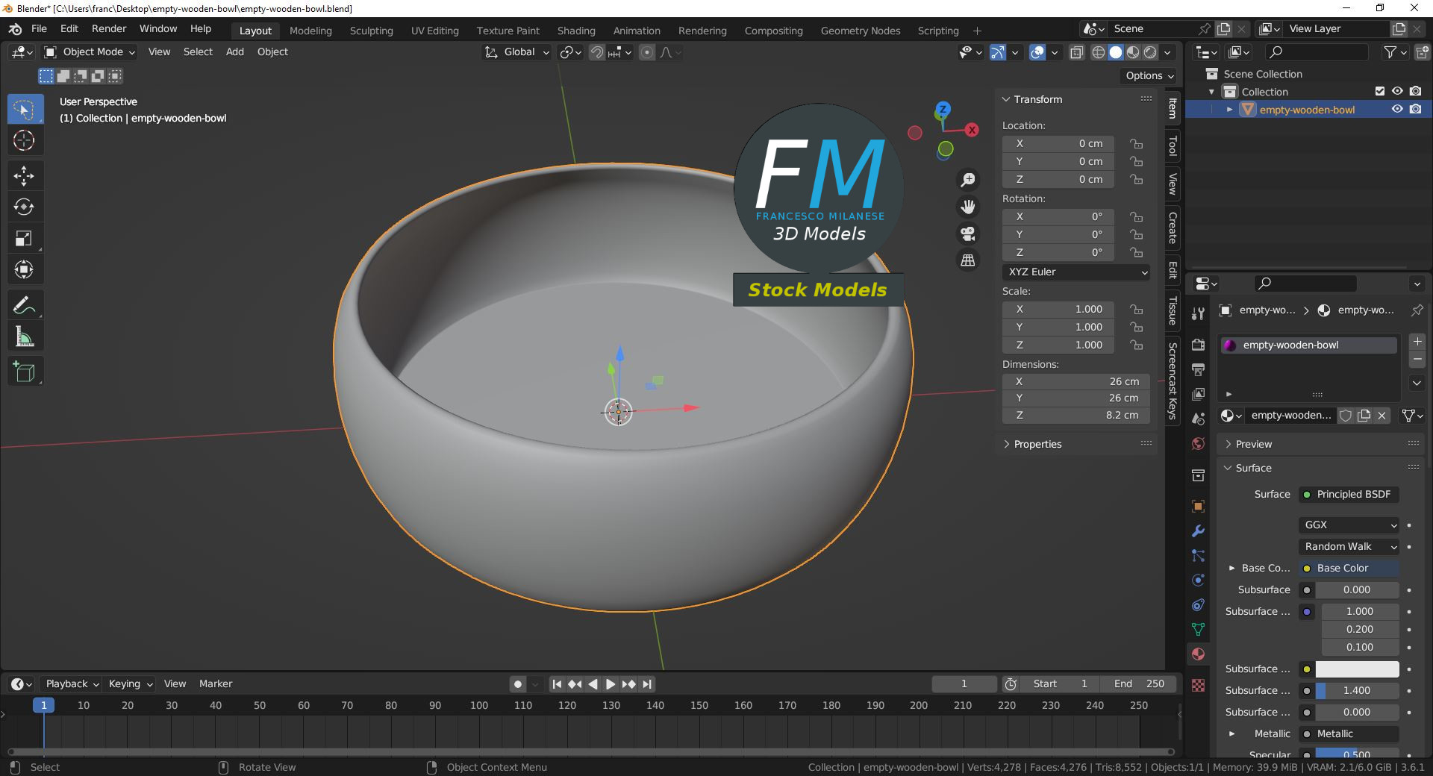Screen dimensions: 1433x776
Task: Select the Add Cube tool
Action: (x=24, y=372)
